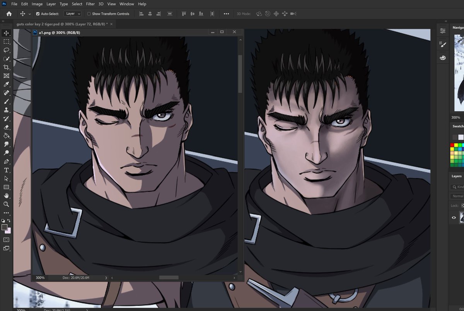This screenshot has width=464, height=311.
Task: Select the Rectangle shape tool
Action: click(6, 187)
